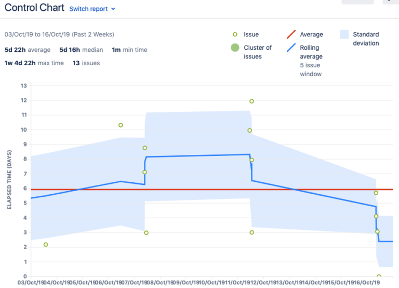
Task: Click the 13 issues summary text
Action: (x=86, y=63)
